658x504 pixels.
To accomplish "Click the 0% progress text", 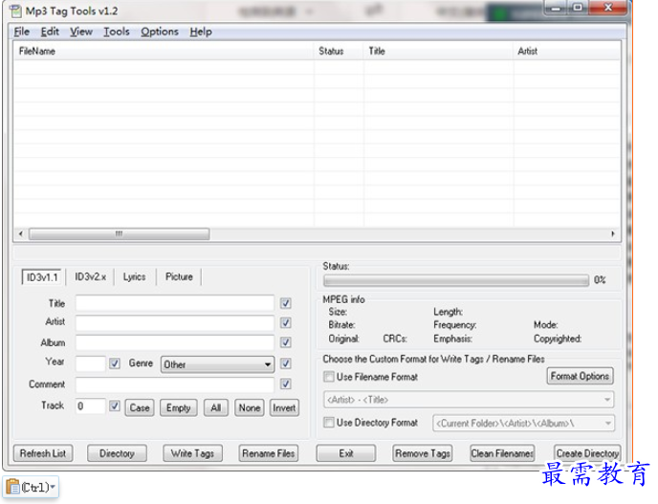I will click(x=600, y=280).
